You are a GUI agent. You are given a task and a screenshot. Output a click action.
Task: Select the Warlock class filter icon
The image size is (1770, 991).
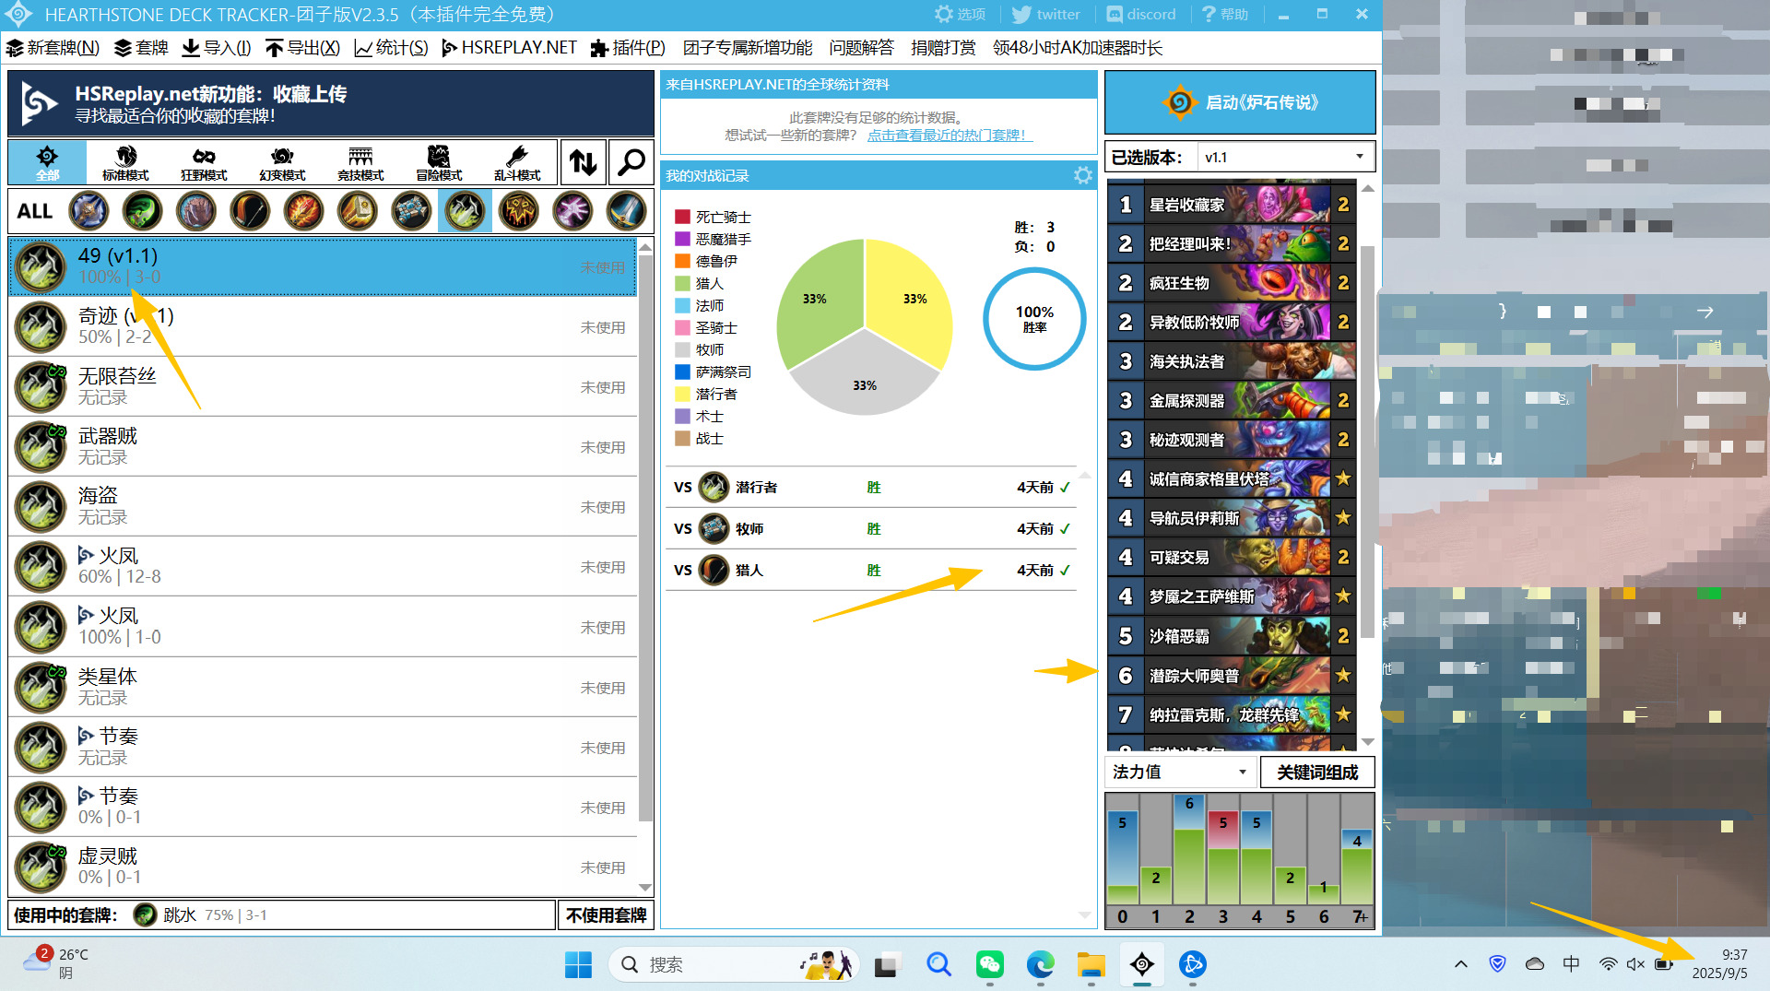pyautogui.click(x=572, y=211)
